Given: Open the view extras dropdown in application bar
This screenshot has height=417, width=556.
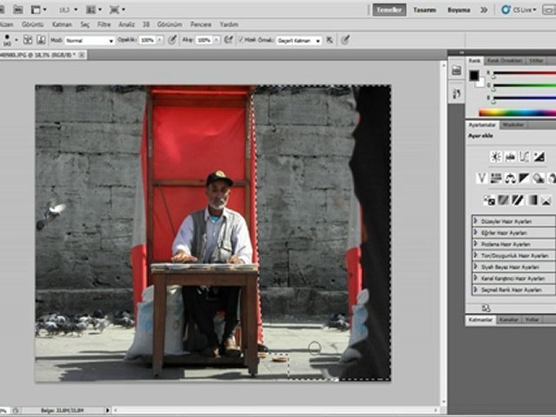Looking at the screenshot, I should point(39,10).
